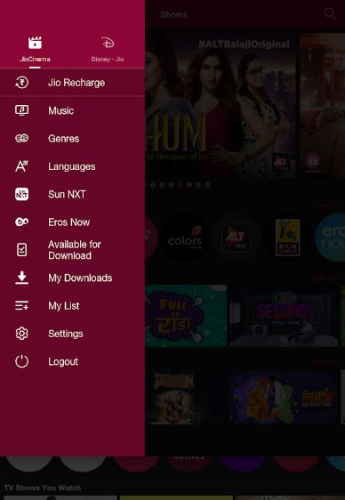Tap the Settings gear icon

coord(21,334)
